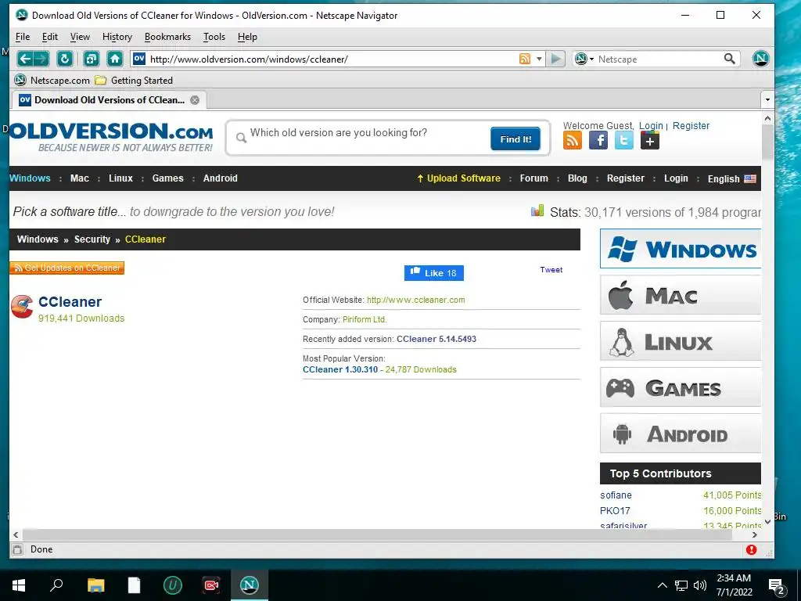Go to home page with the house icon
Viewport: 801px width, 601px height.
(115, 59)
